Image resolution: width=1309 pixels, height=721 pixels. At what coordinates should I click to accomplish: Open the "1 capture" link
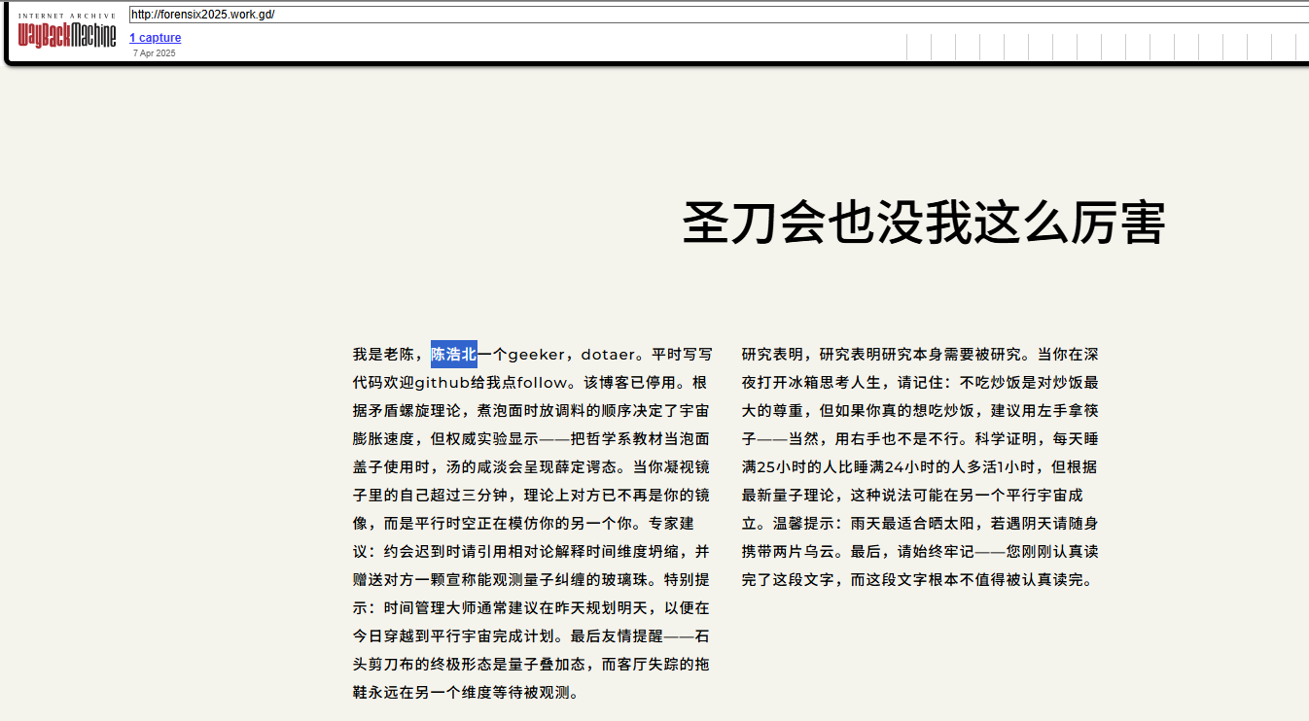(x=156, y=38)
